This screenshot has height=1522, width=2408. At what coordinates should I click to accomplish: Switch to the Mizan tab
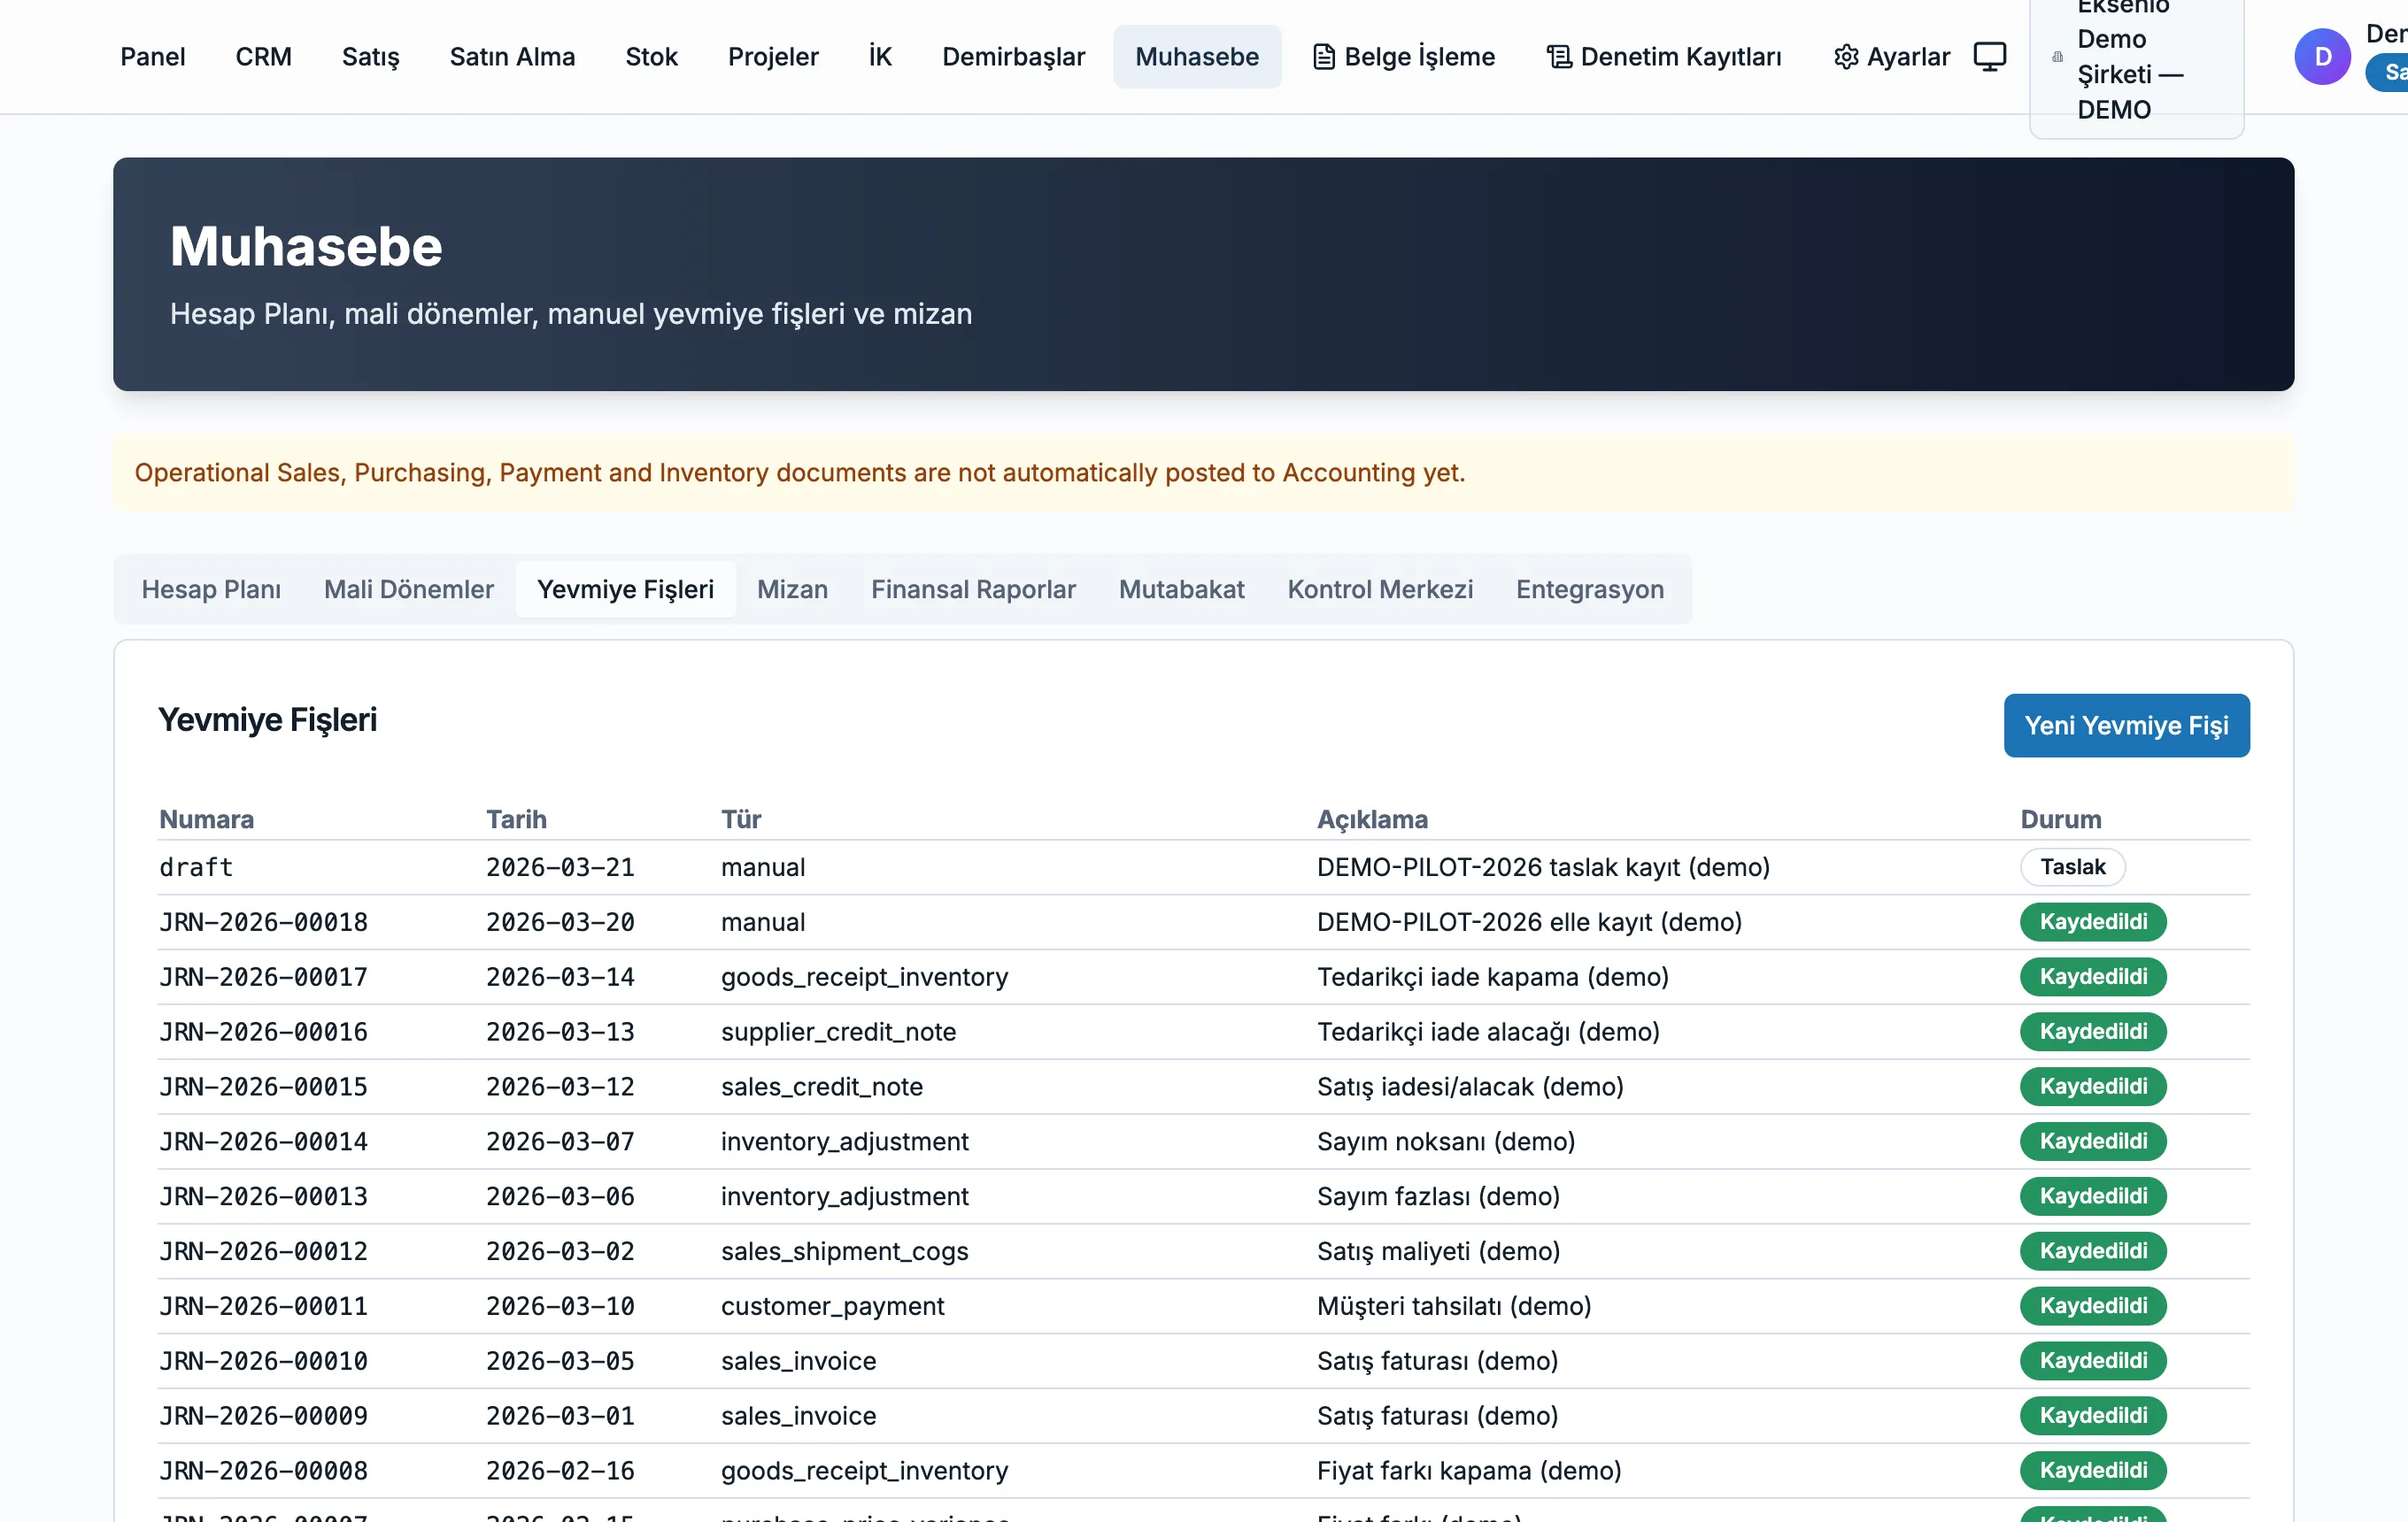click(792, 588)
